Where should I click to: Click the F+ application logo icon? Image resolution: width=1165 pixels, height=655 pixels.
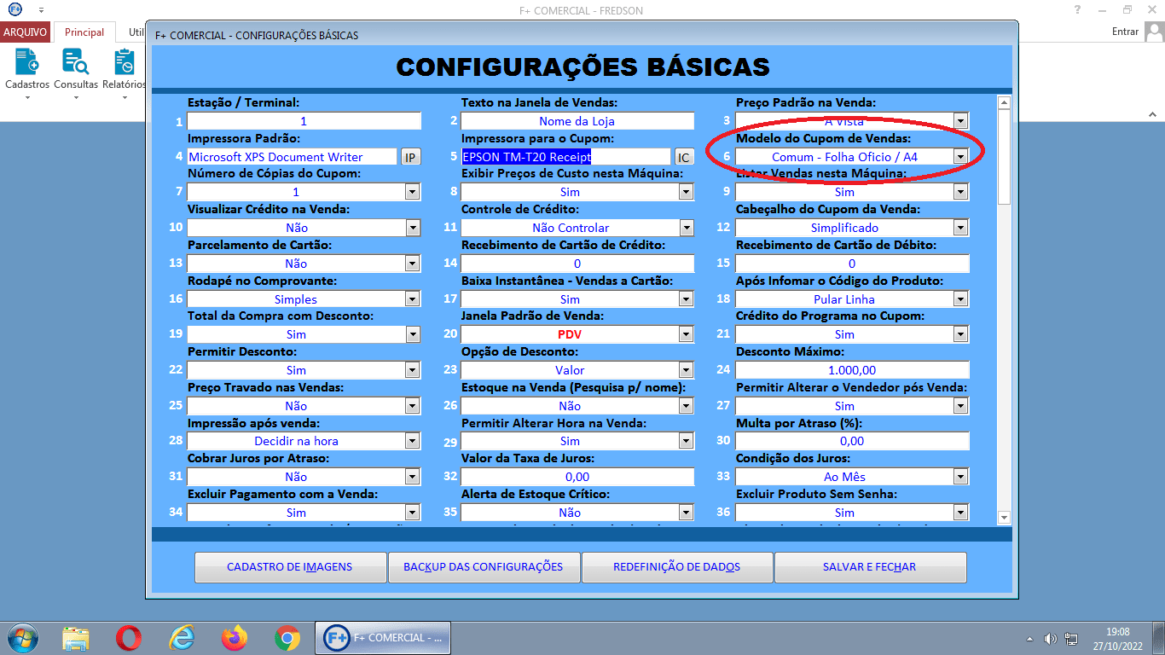pos(14,9)
